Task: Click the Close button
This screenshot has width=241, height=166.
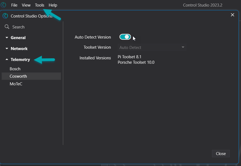Action: pos(221,153)
